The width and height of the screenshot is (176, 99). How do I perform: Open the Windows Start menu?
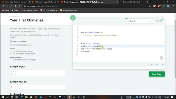point(2,97)
